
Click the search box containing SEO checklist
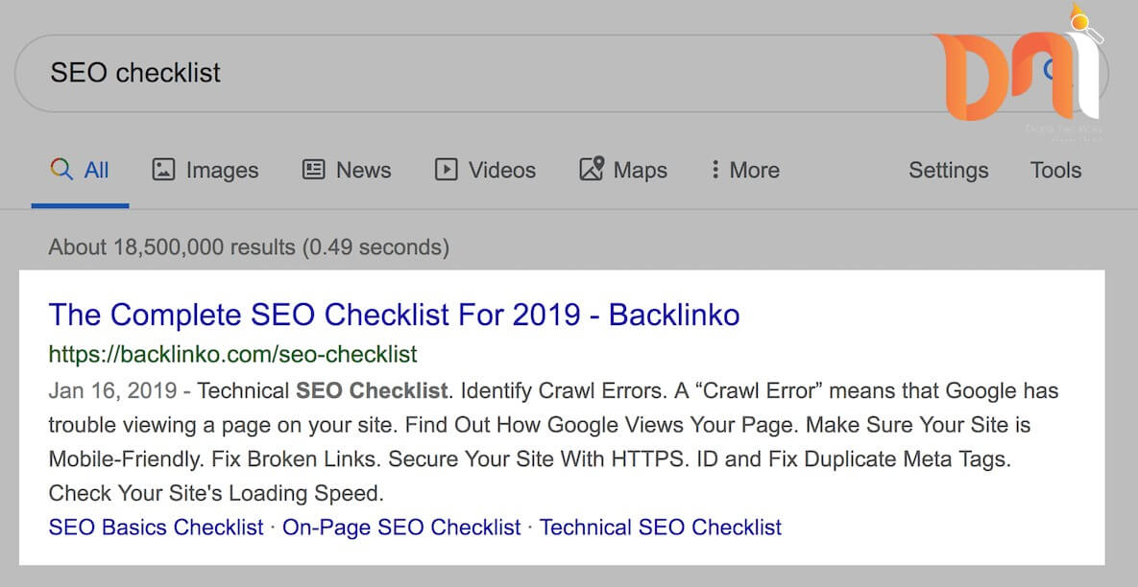click(x=480, y=73)
